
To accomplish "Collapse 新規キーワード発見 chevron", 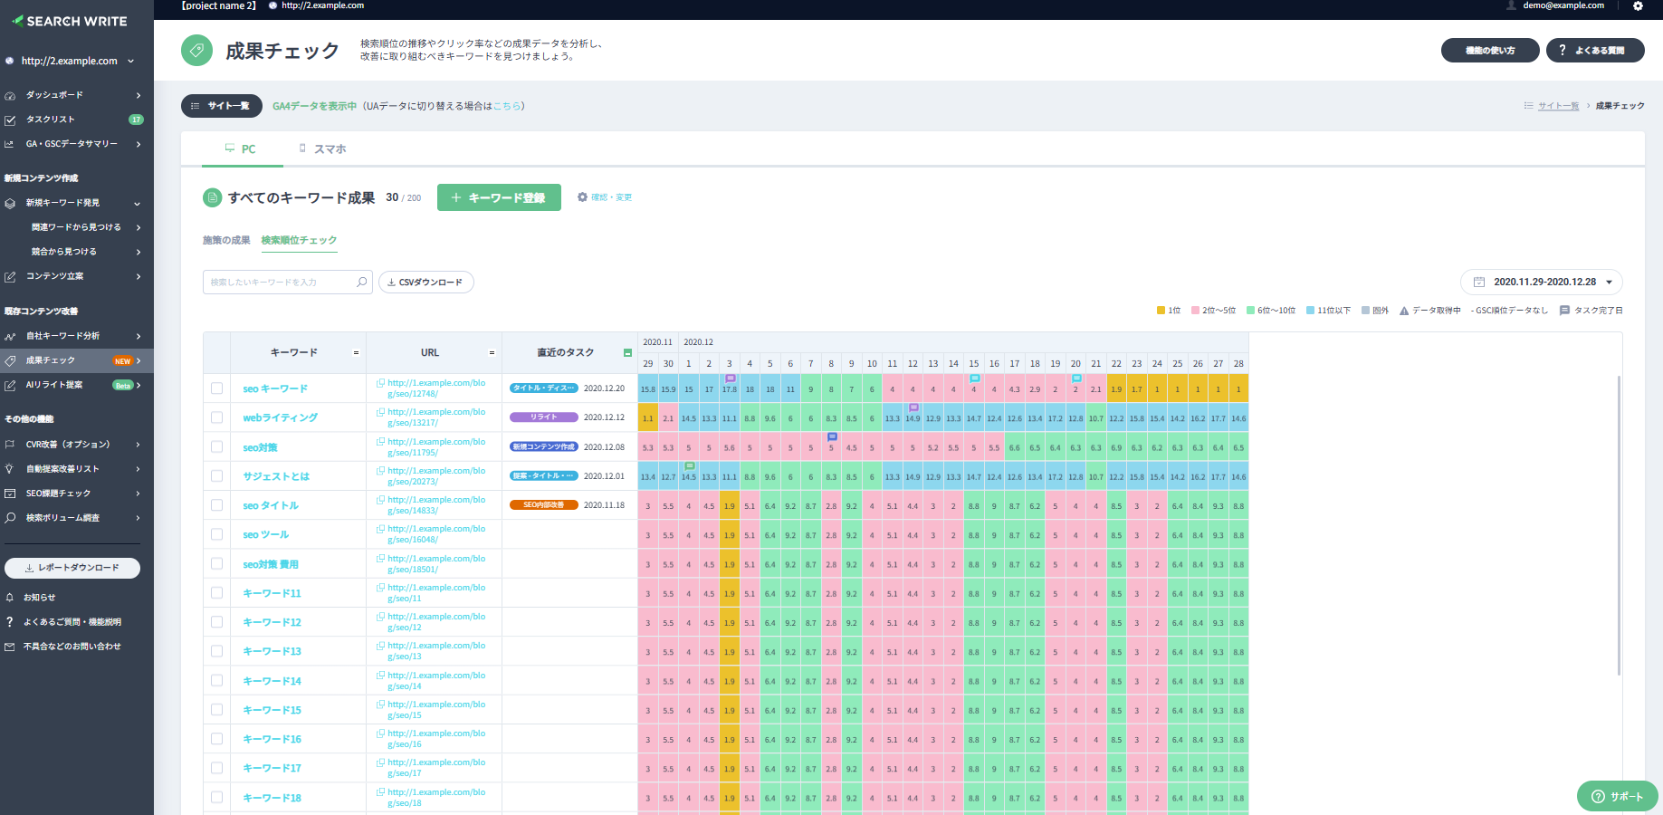I will tap(138, 203).
